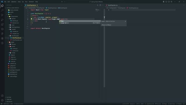Close the MostPopular.jsx tab
The image size is (186, 105).
click(x=37, y=5)
